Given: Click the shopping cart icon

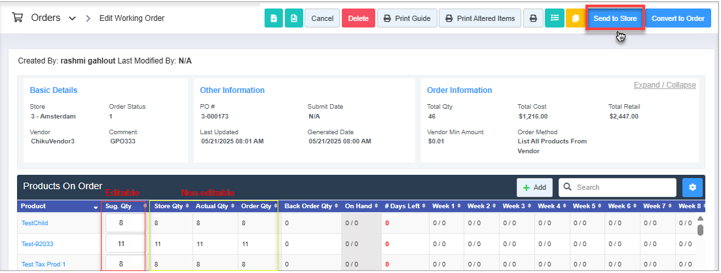Looking at the screenshot, I should [18, 18].
